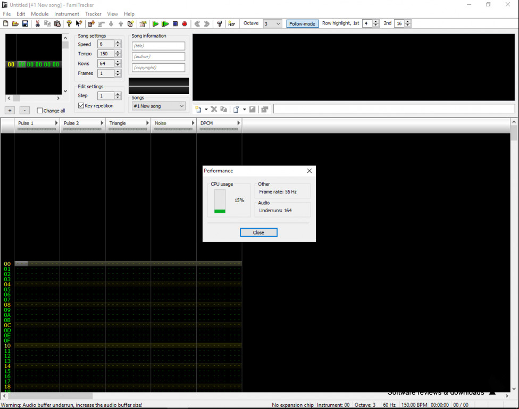Move frame down arrow icon
Image resolution: width=519 pixels, height=409 pixels.
coord(111,23)
